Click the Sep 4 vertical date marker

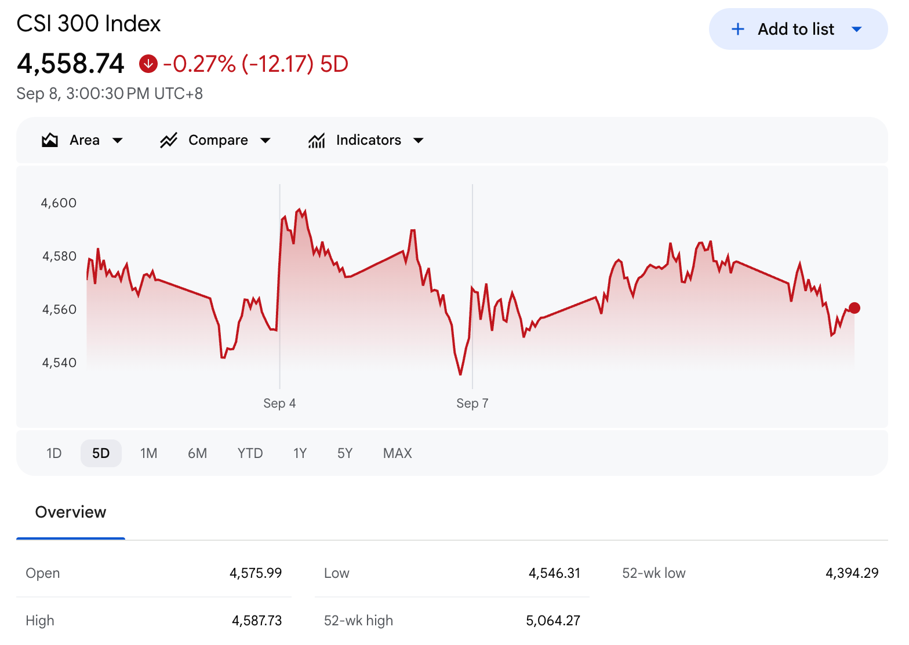point(279,287)
